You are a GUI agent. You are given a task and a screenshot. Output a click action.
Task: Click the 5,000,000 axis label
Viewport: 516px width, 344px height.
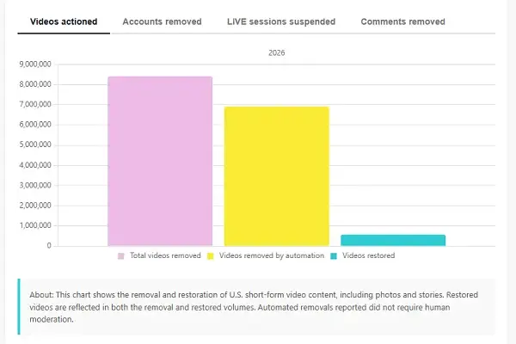point(35,144)
